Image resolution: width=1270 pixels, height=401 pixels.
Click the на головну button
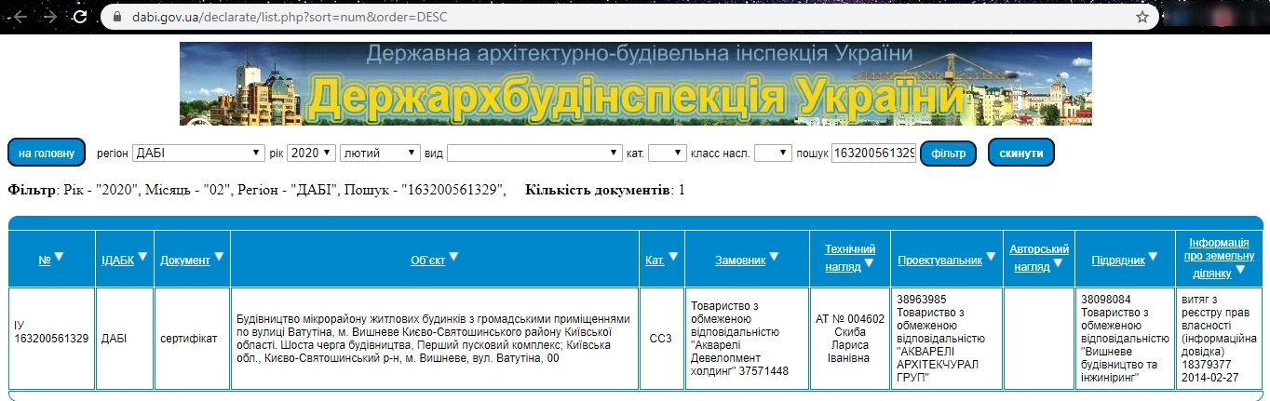pyautogui.click(x=47, y=153)
